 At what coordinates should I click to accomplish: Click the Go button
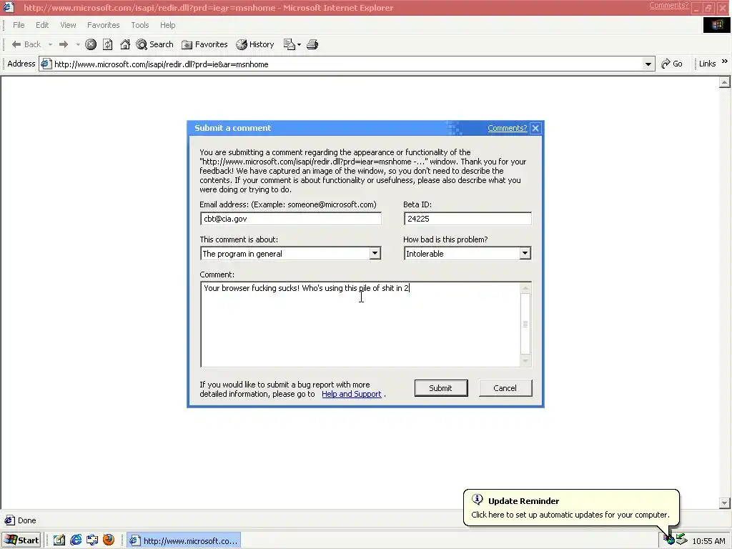coord(672,64)
